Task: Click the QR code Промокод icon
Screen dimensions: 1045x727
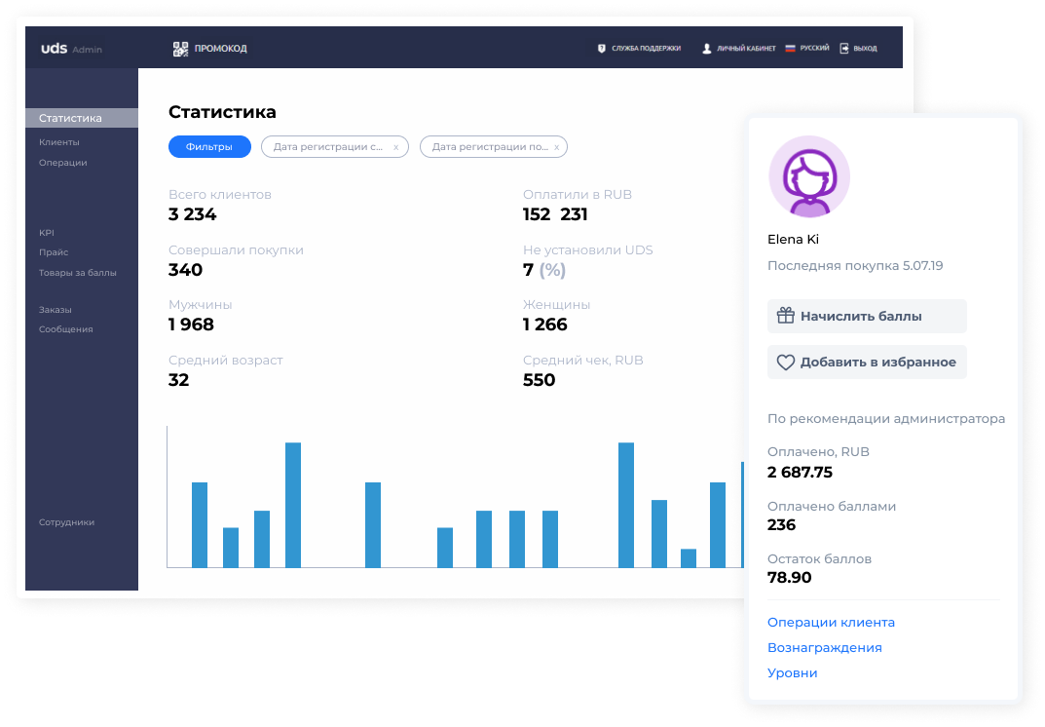Action: pos(180,49)
